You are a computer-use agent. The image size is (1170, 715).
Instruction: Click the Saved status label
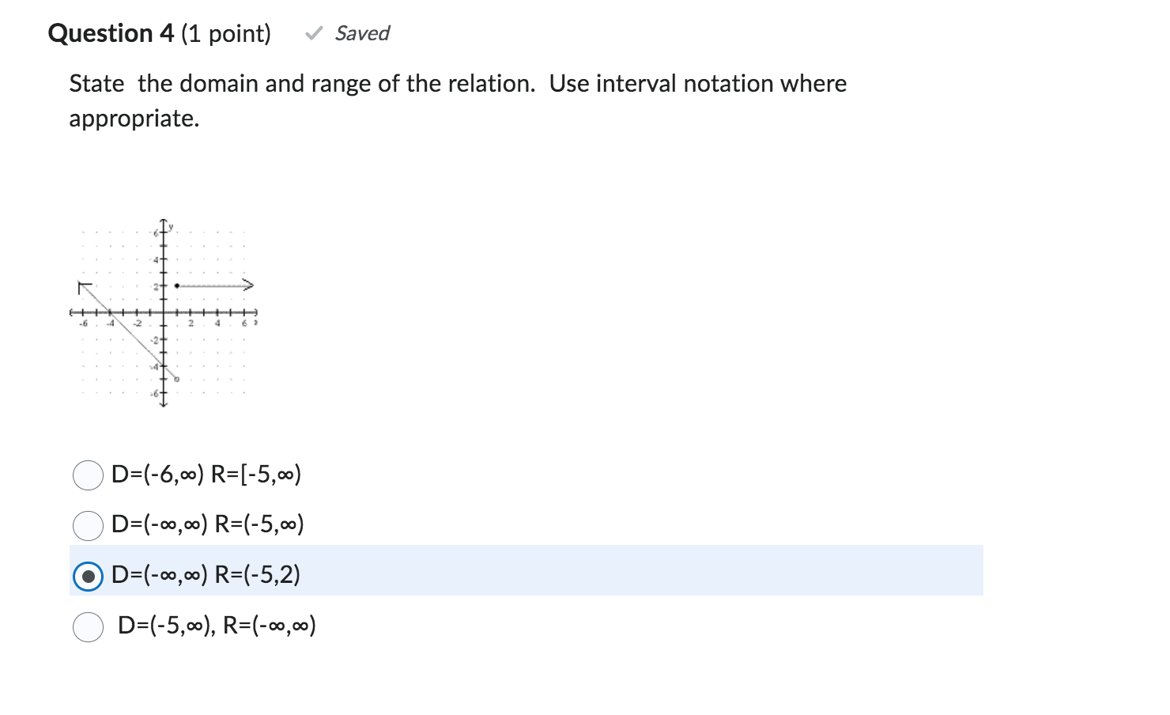pos(361,33)
